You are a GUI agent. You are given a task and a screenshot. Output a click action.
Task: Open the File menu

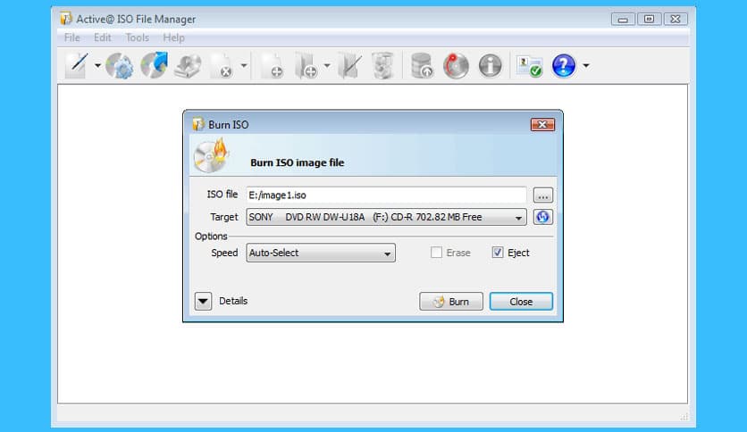(72, 37)
